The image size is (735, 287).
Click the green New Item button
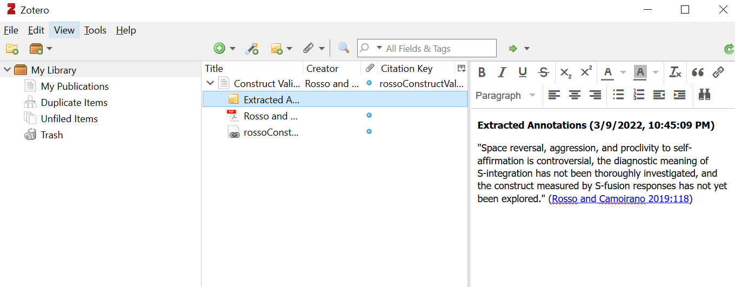219,49
